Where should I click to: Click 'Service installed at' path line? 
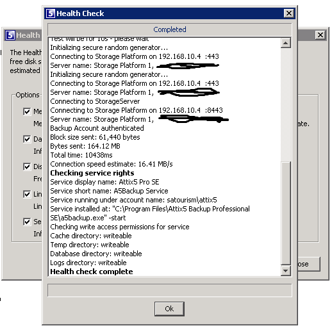click(150, 213)
